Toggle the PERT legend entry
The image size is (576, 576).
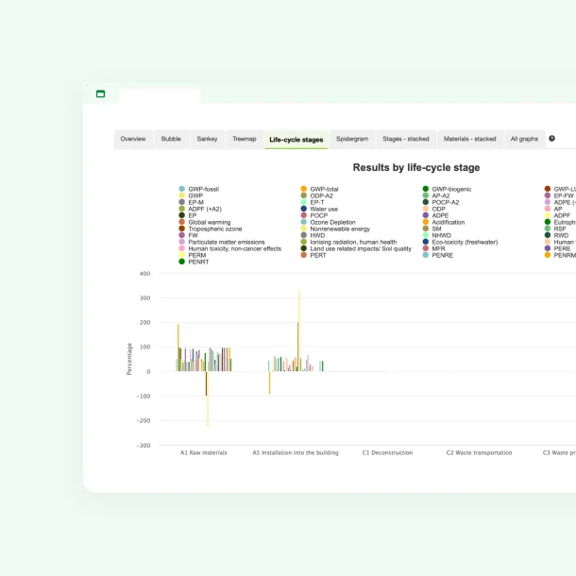pos(313,255)
